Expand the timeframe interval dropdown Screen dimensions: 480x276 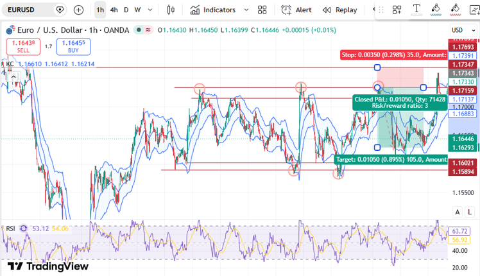point(150,10)
